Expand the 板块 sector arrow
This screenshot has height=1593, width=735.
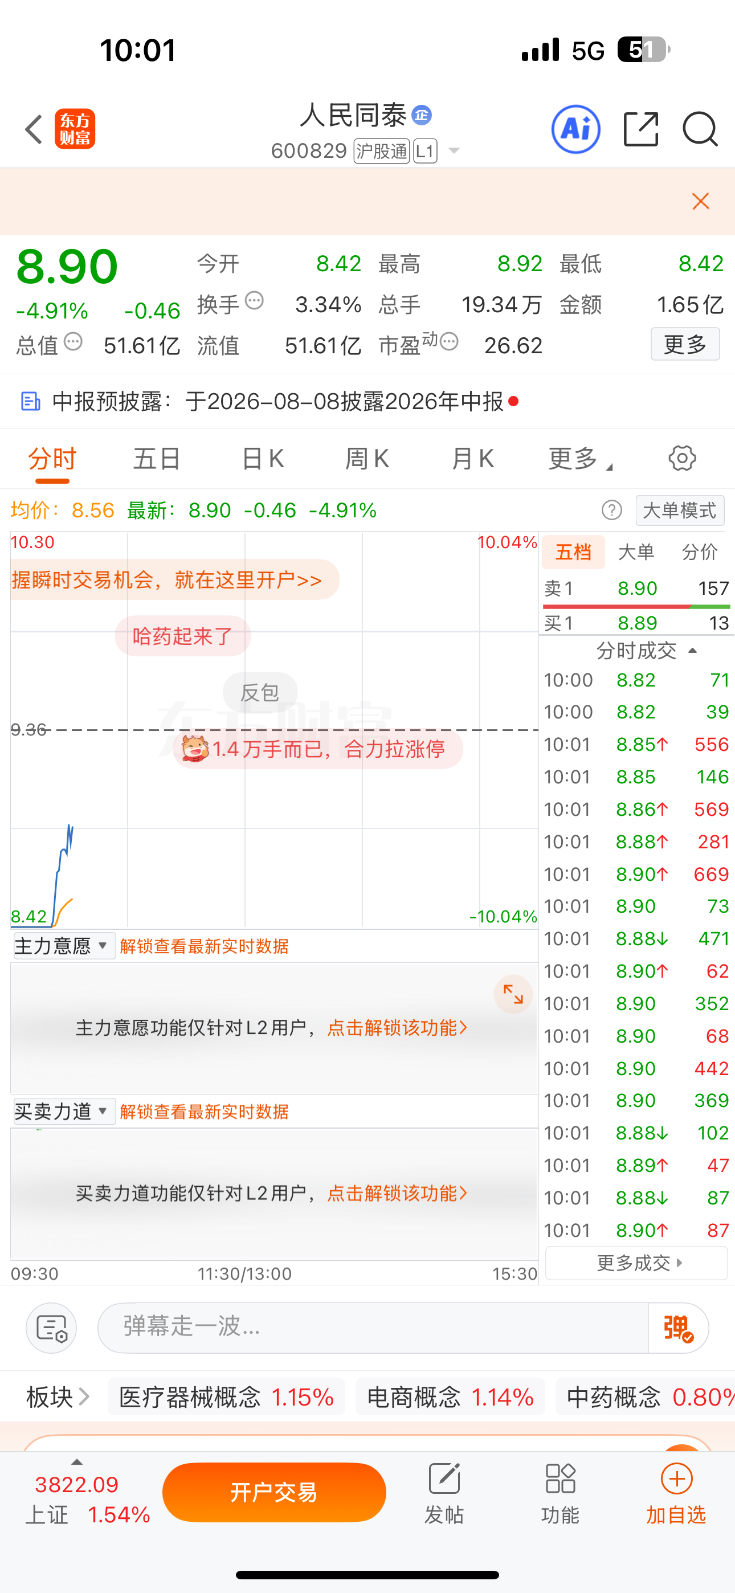pyautogui.click(x=84, y=1396)
